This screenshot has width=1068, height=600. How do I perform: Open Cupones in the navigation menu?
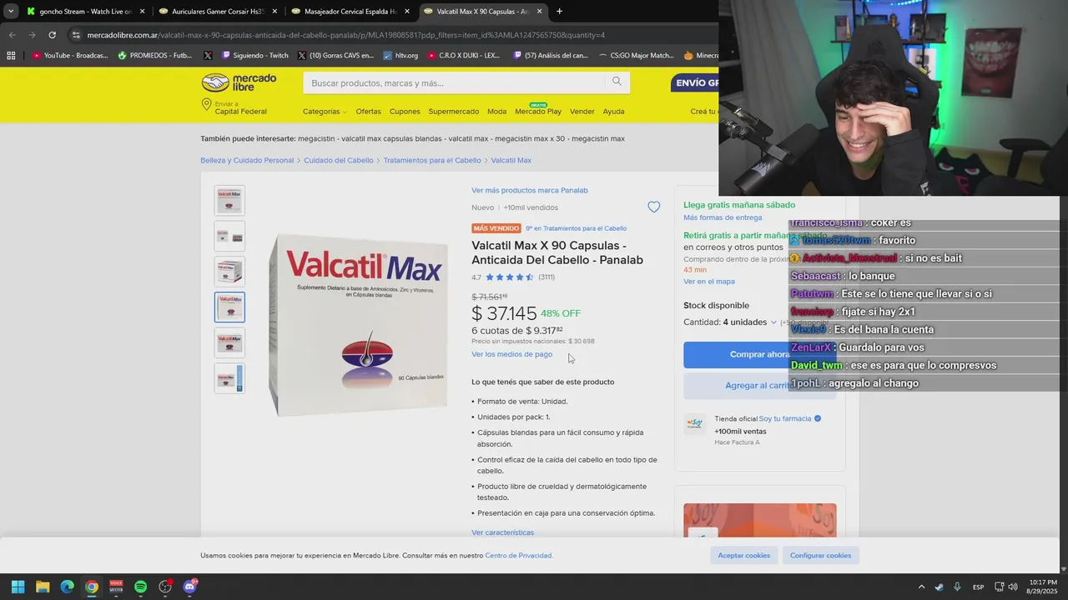pos(405,112)
